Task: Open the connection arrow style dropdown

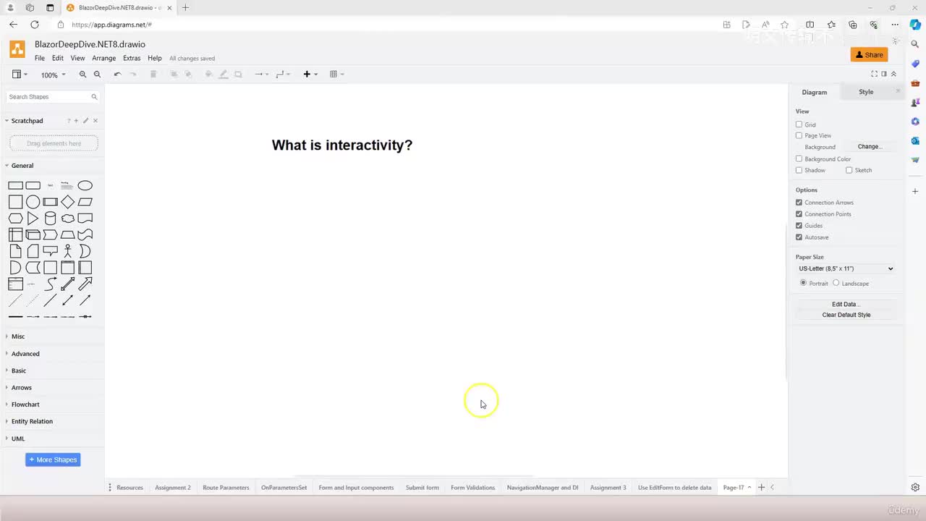Action: (x=261, y=75)
